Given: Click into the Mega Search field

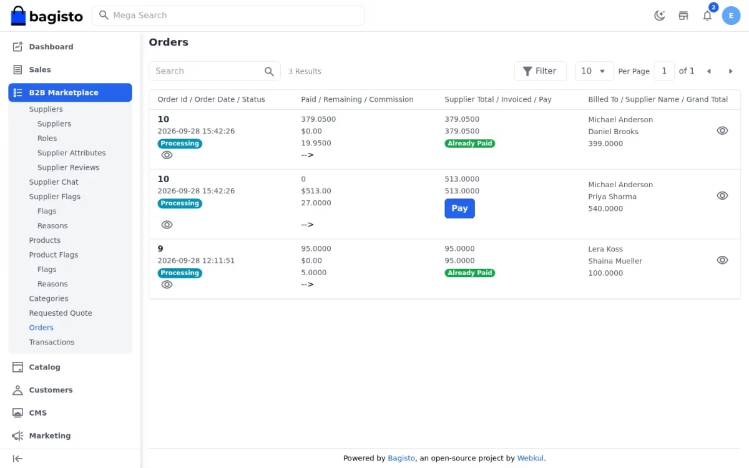Looking at the screenshot, I should 228,16.
